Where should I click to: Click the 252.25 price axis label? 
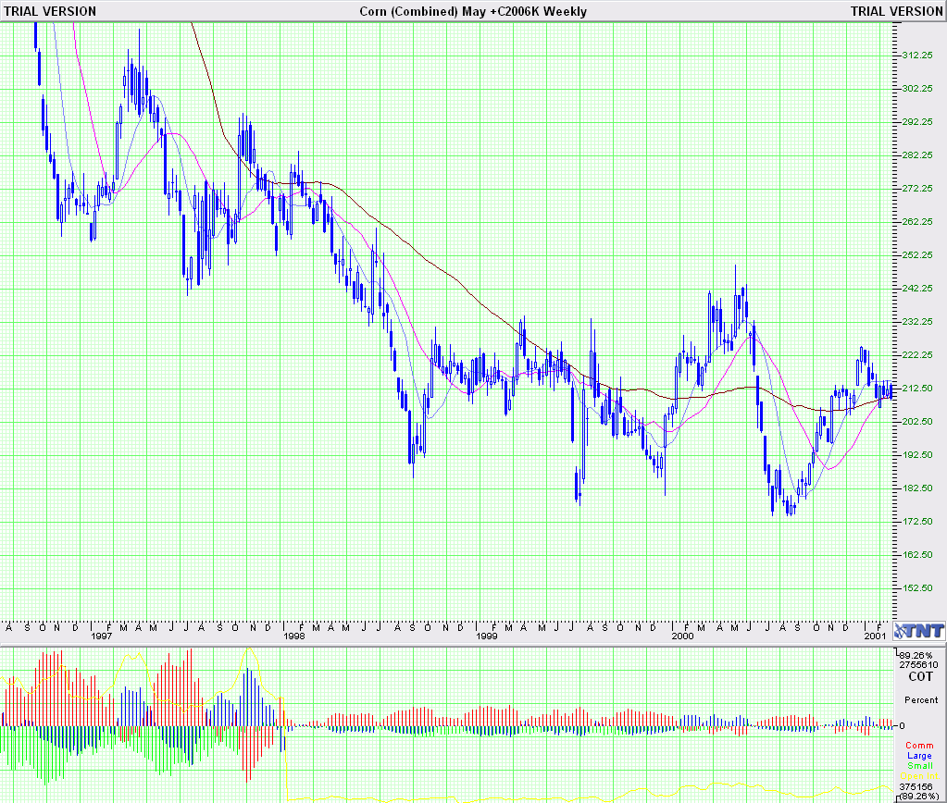pyautogui.click(x=917, y=254)
